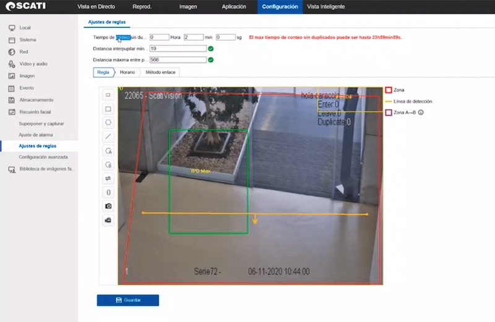Viewport: 495px width, 322px height.
Task: Click the Distancia interpupilar mínima input field
Action: coord(178,48)
